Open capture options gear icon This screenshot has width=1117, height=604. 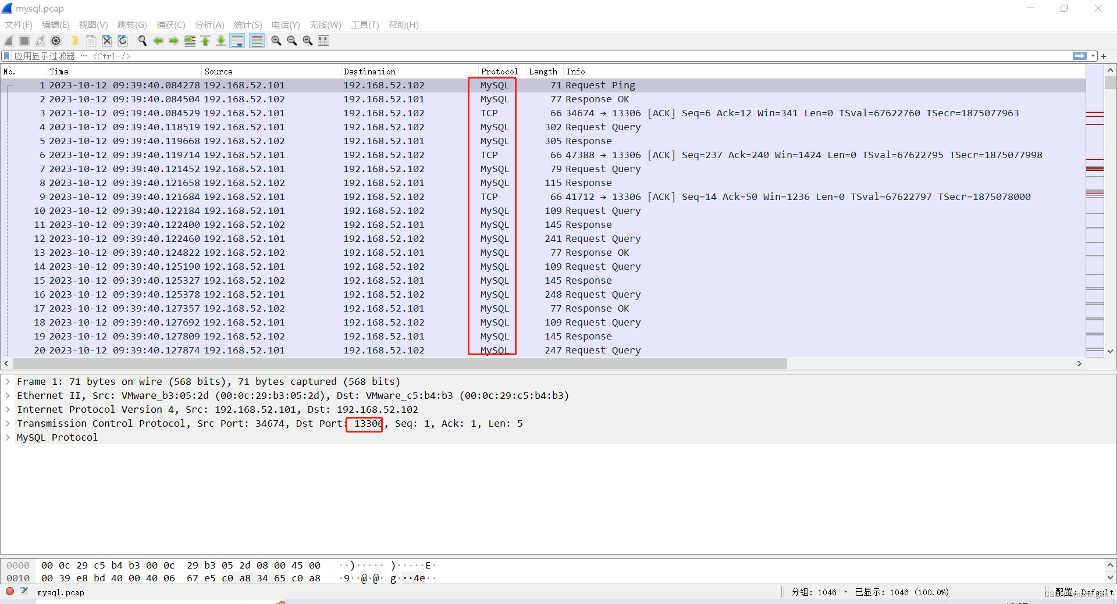coord(56,41)
